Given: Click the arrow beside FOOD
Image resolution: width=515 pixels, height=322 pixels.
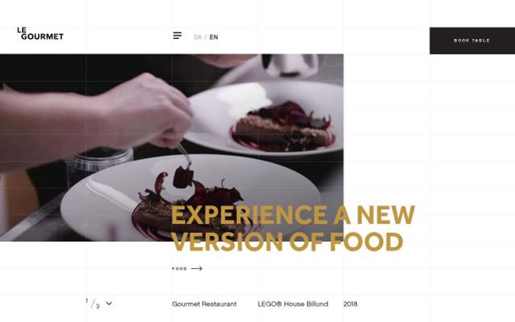Looking at the screenshot, I should [x=196, y=268].
